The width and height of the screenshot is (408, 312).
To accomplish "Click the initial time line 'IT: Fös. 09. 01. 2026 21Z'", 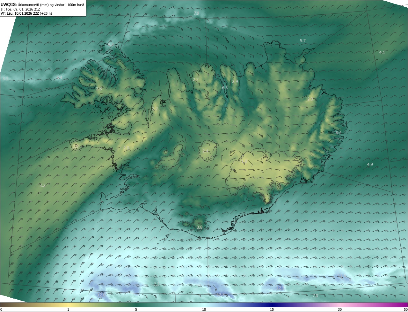I will point(20,9).
